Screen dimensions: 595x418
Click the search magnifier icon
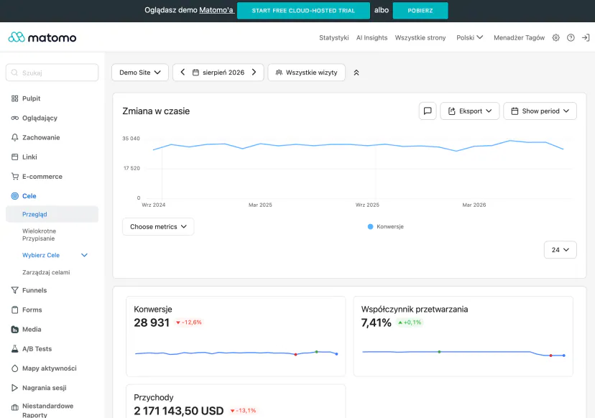(14, 73)
